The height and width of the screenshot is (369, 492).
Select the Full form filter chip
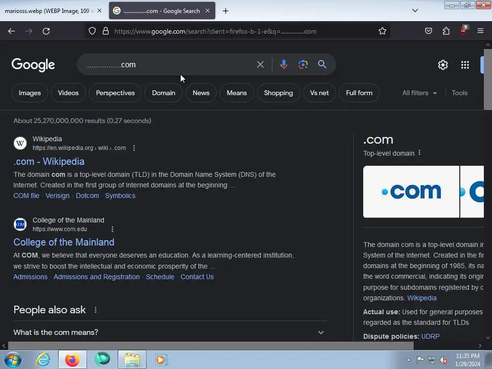[x=359, y=93]
